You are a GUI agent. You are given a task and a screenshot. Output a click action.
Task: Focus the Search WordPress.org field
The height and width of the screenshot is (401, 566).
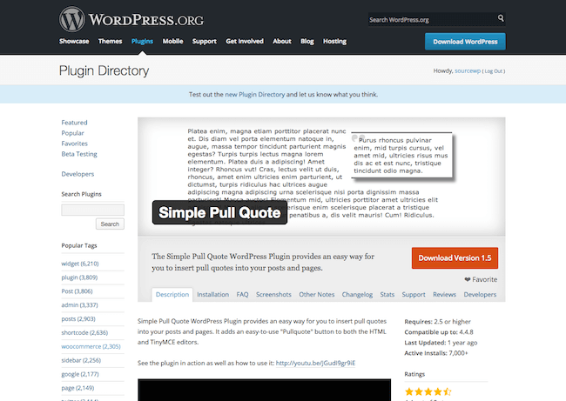(432, 19)
